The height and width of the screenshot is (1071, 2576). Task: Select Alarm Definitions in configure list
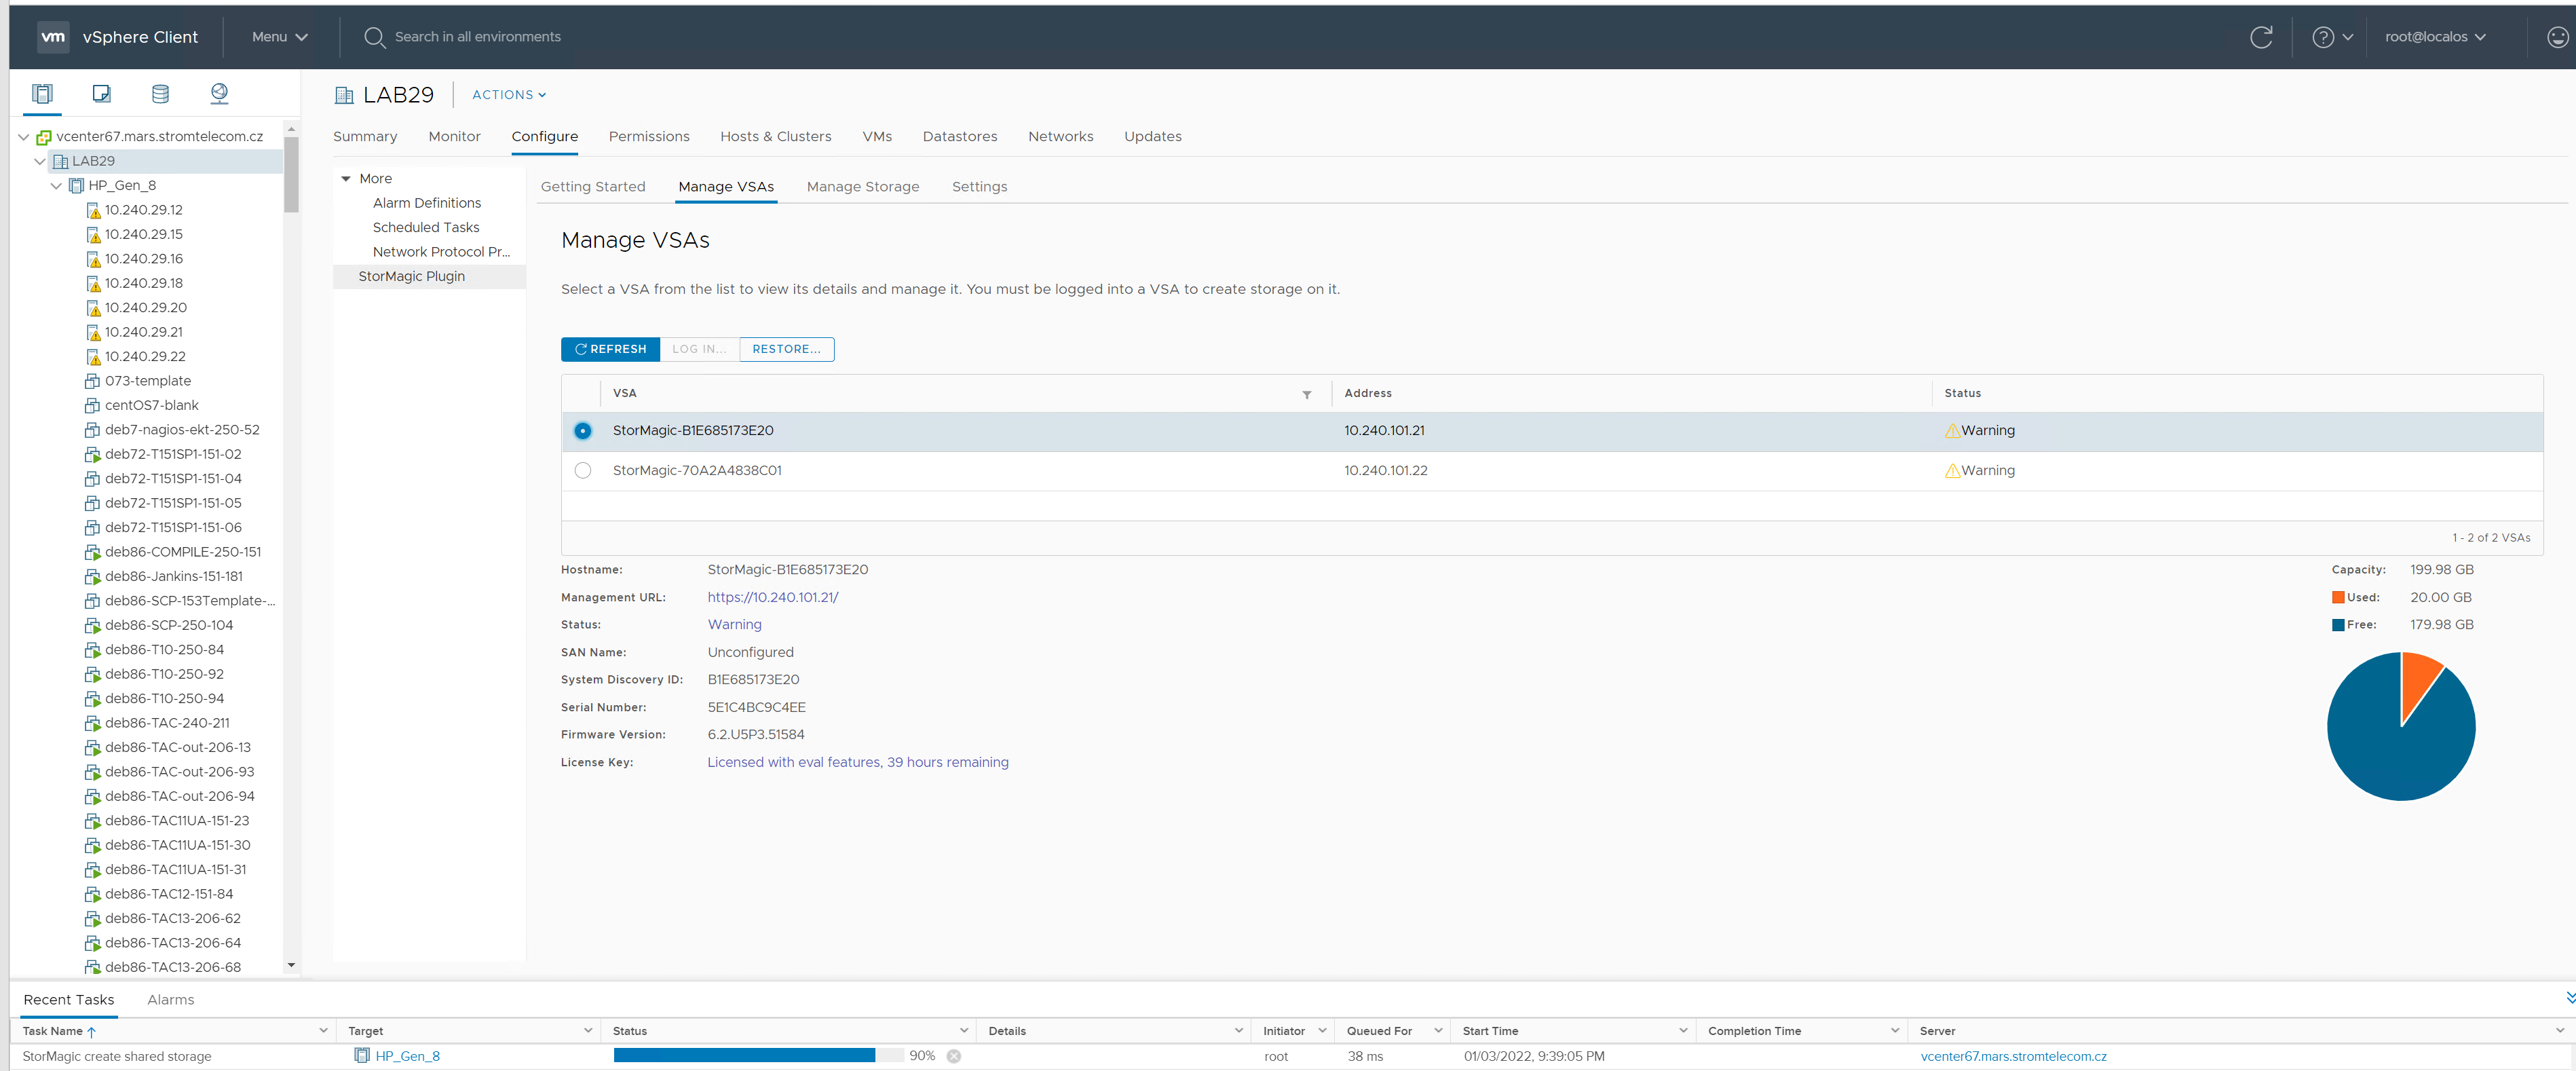[x=426, y=203]
